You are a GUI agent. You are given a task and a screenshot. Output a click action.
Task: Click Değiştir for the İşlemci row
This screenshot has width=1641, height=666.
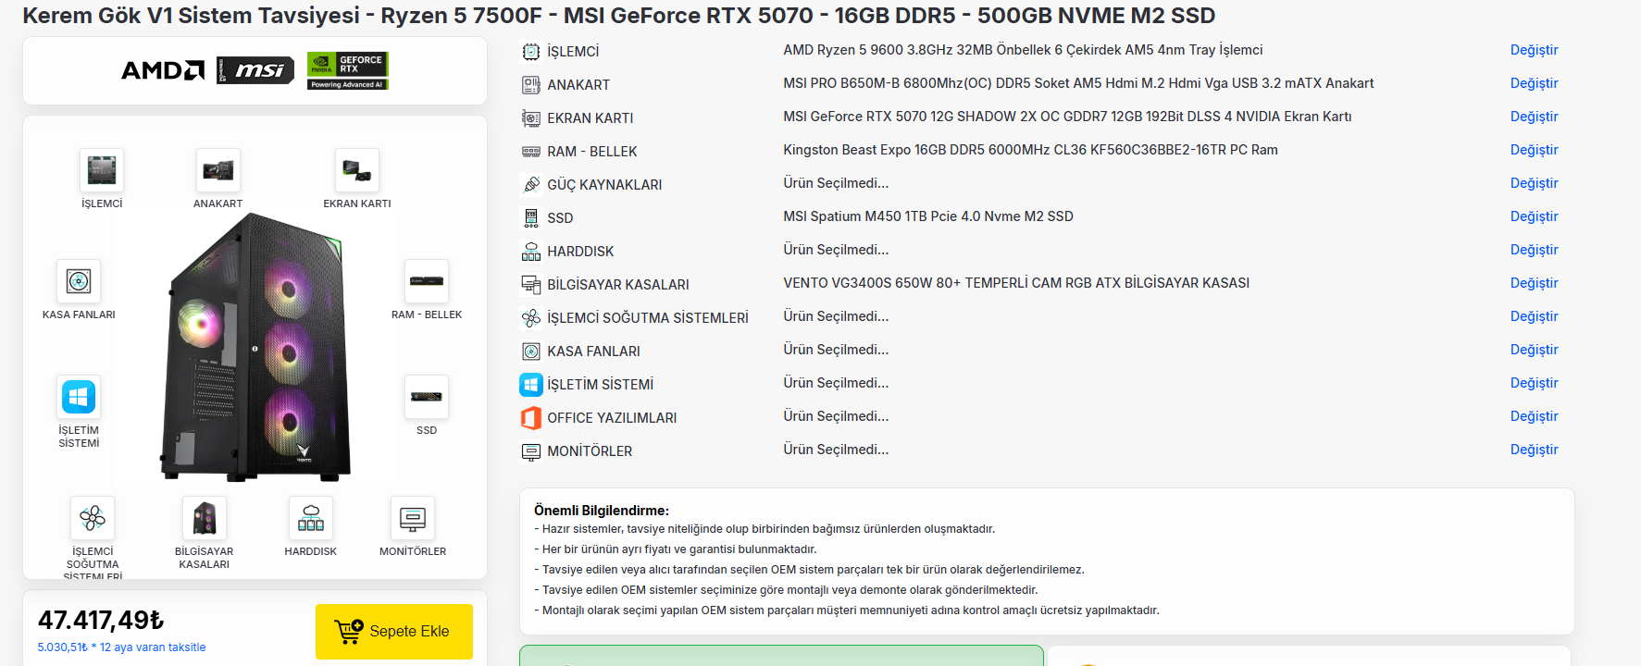1534,50
